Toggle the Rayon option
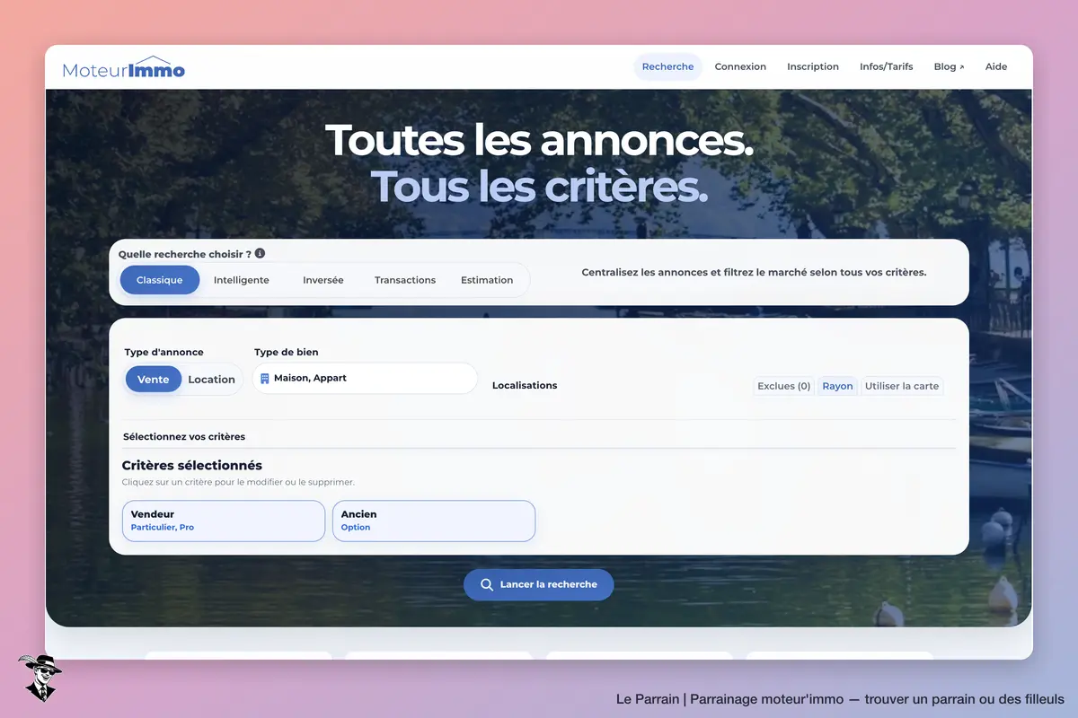 838,386
